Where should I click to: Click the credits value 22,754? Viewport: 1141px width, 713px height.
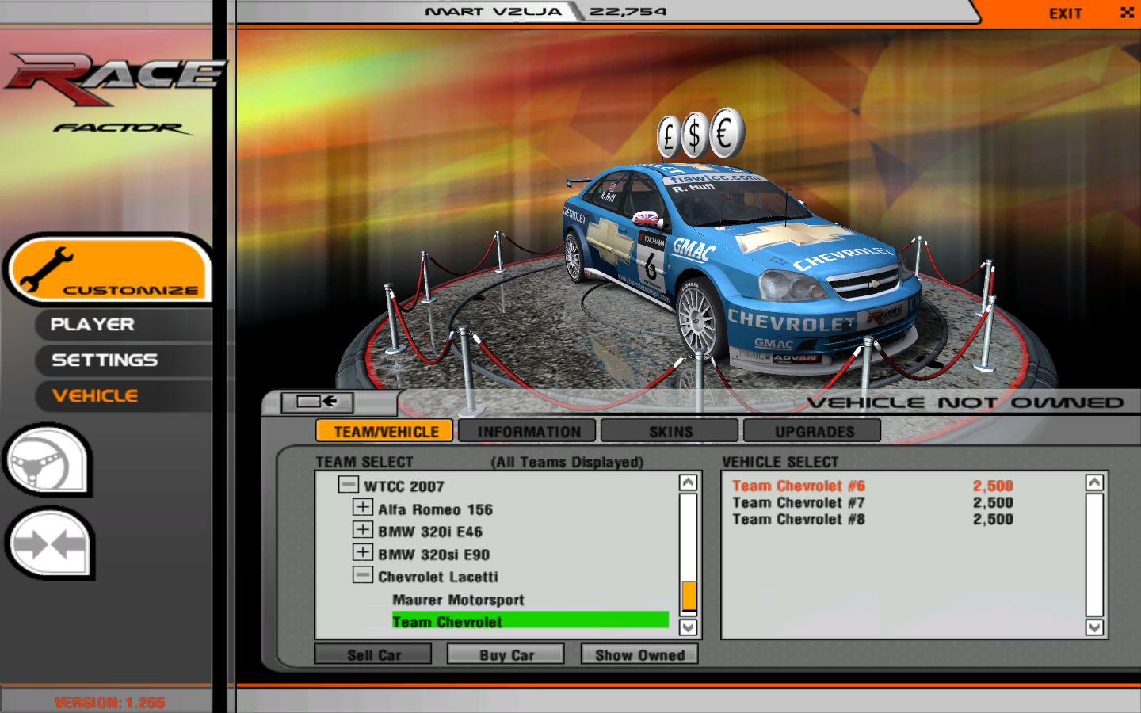[628, 11]
